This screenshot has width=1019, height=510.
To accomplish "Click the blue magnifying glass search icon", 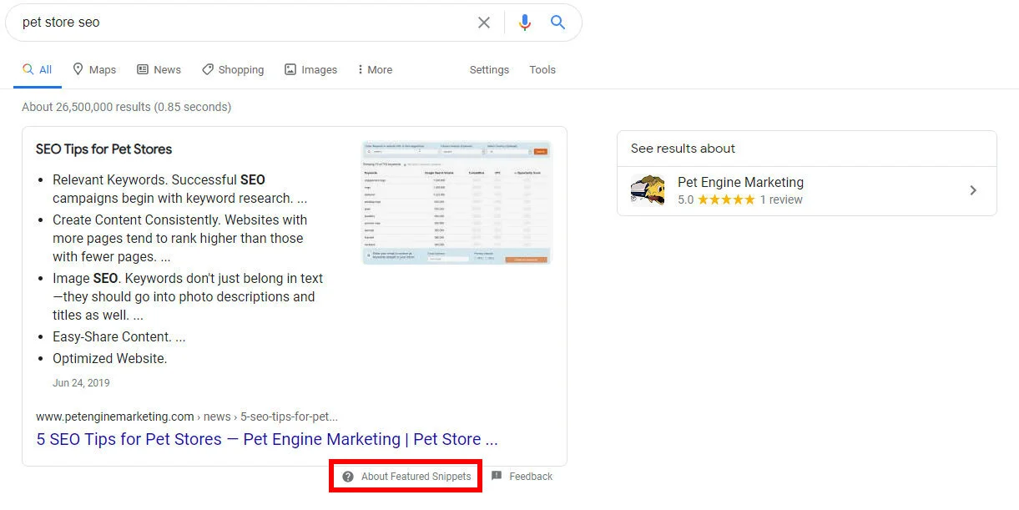I will click(x=558, y=23).
